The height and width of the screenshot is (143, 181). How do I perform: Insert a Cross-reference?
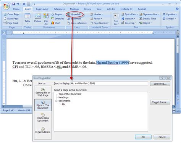point(77,23)
